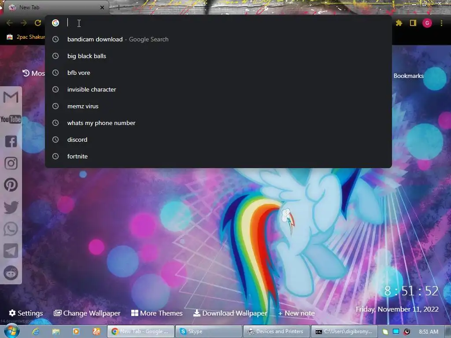Close the New Tab tab

pyautogui.click(x=102, y=7)
